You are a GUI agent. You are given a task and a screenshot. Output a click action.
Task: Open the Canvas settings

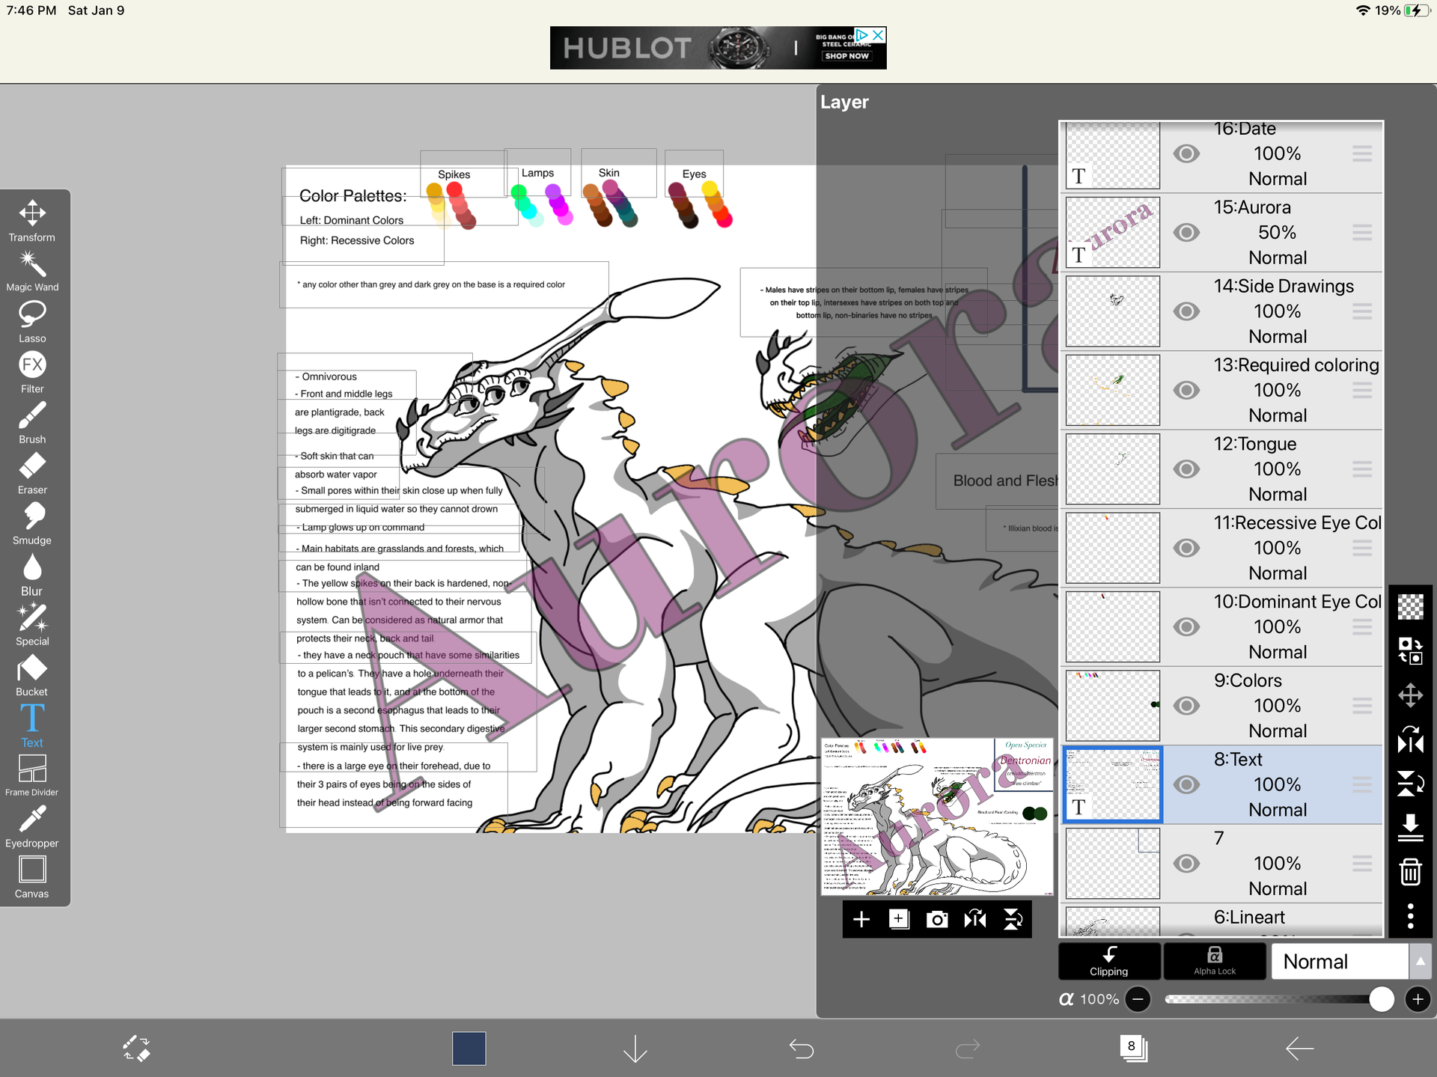pos(32,877)
